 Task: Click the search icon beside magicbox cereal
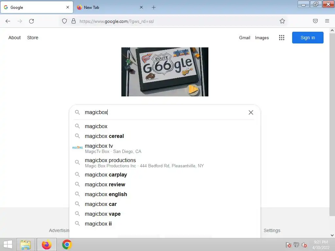click(77, 136)
